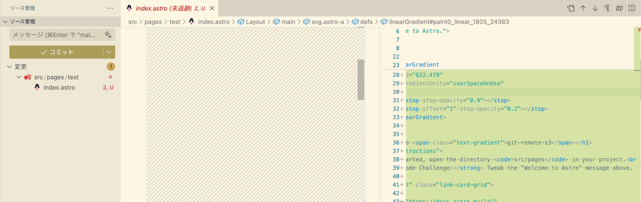Toggle inline view with the split layout icon

pyautogui.click(x=632, y=8)
